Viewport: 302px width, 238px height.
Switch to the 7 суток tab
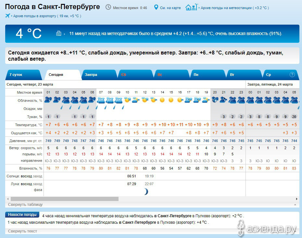pyautogui.click(x=23, y=75)
